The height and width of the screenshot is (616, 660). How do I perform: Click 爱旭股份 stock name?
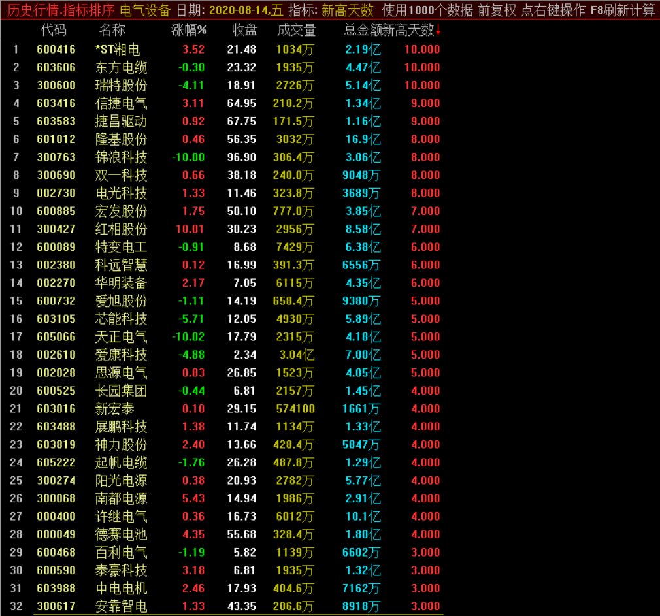pyautogui.click(x=122, y=301)
